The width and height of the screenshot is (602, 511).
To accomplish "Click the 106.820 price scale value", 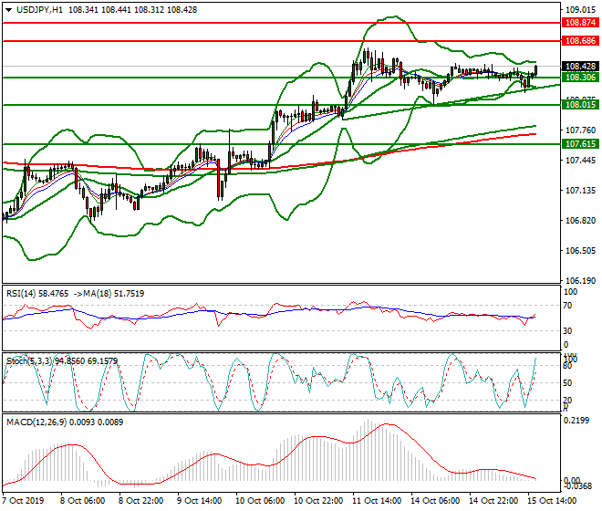I will (581, 221).
